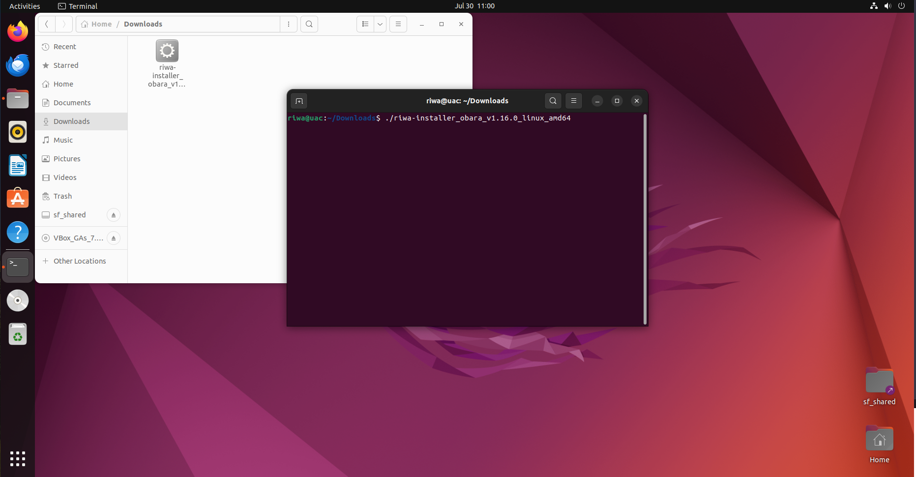Viewport: 916px width, 477px height.
Task: Click Downloads in the Files path bar
Action: [143, 24]
